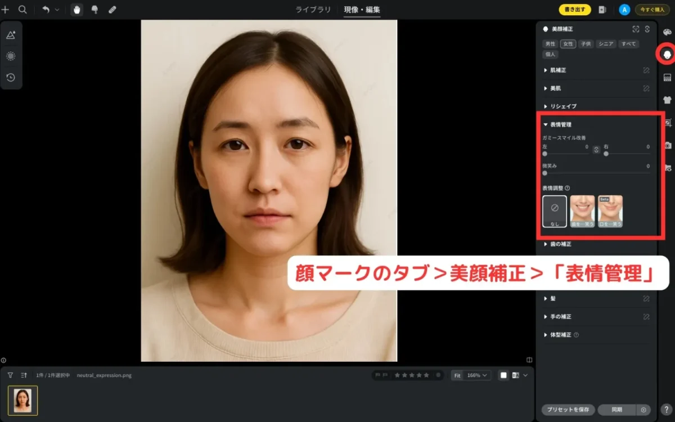
Task: Click the brush-edit icon on 美肌 row
Action: tap(646, 88)
